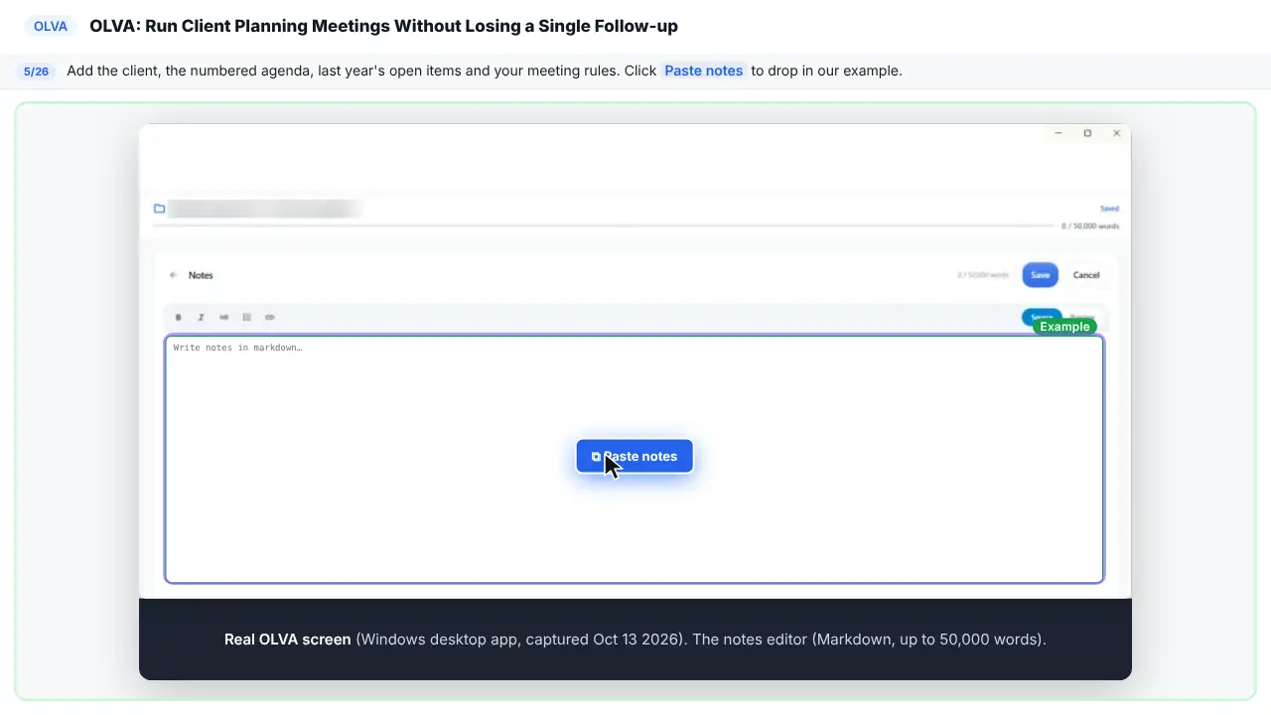Click the back arrow beside Notes
Viewport: 1271px width, 715px height.
tap(174, 275)
